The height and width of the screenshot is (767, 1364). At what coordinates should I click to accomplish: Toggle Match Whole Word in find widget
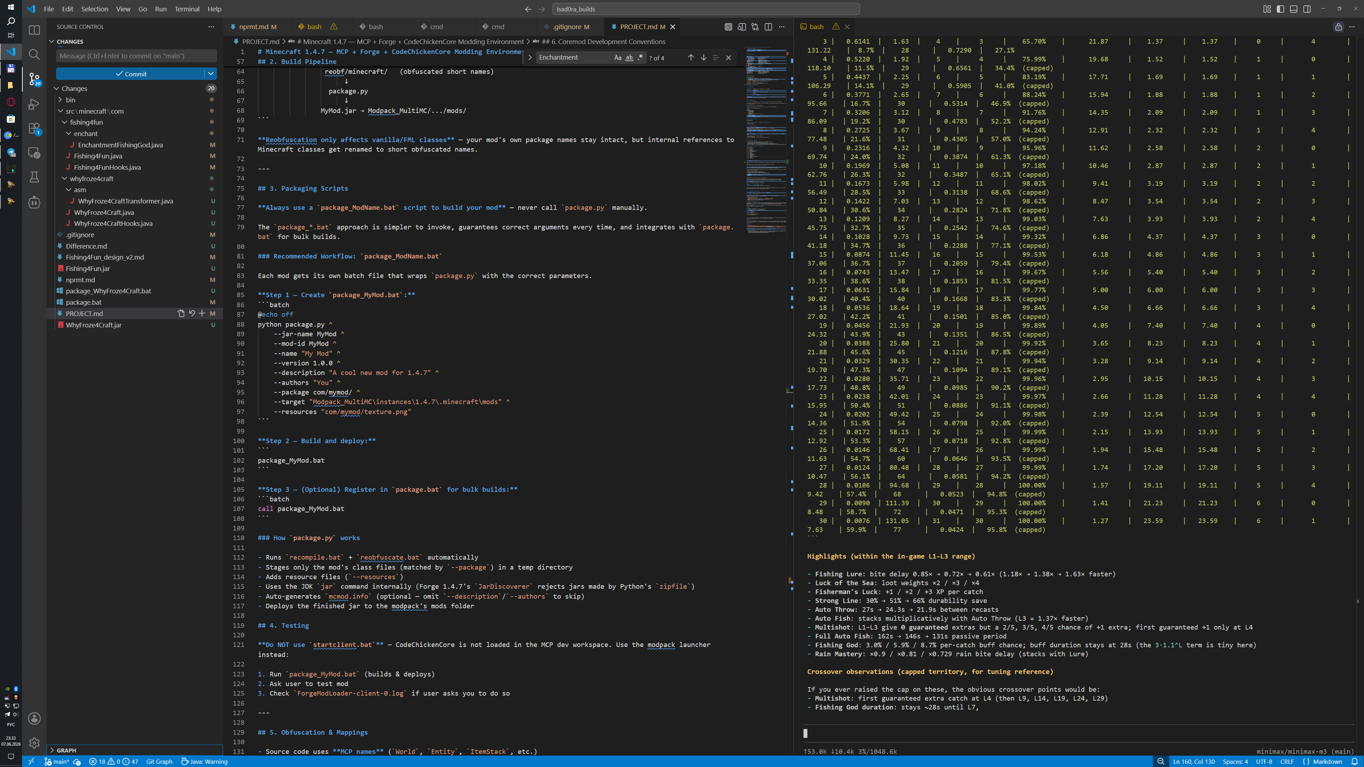(629, 57)
